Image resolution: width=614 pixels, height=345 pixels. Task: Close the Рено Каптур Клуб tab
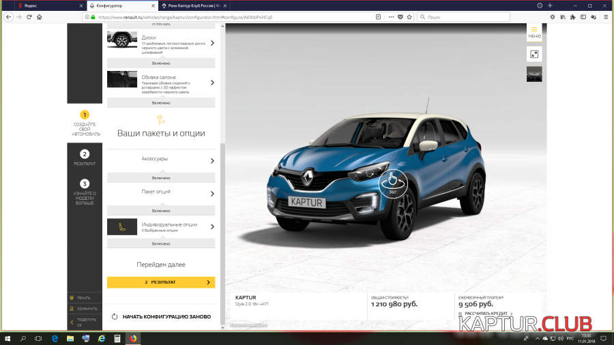[225, 5]
